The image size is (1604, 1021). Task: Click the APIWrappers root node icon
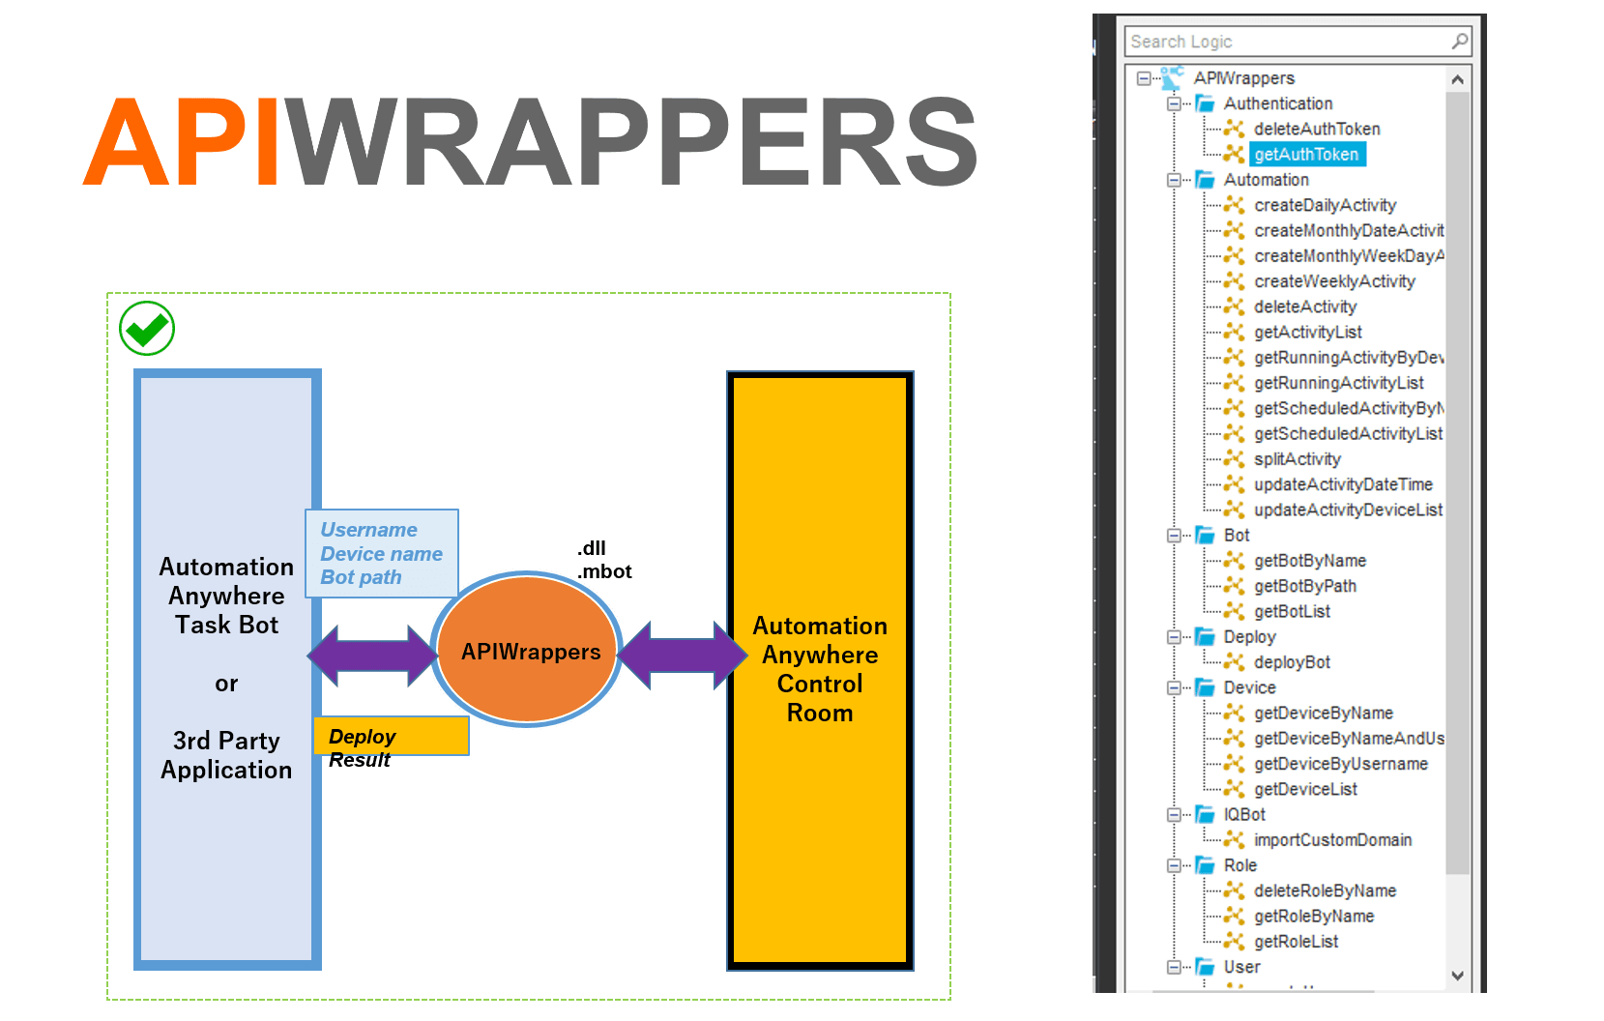click(1173, 77)
